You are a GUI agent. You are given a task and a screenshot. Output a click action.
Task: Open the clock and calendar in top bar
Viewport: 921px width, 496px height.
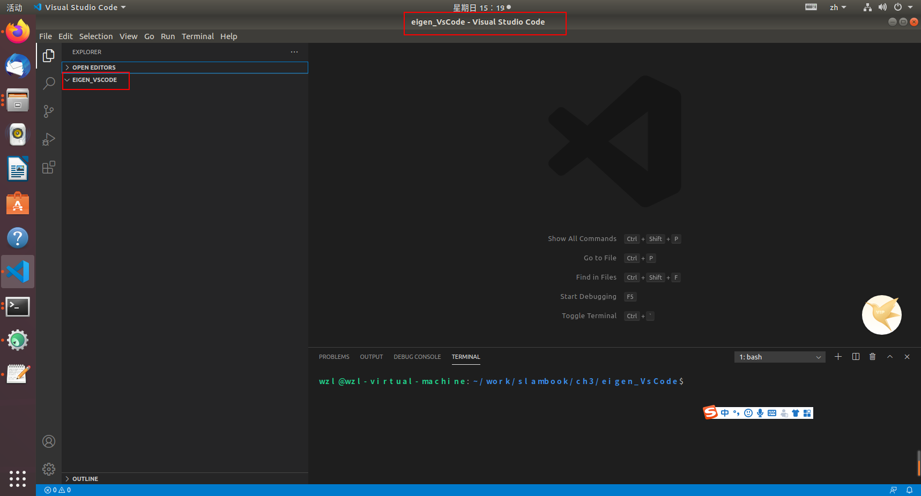tap(482, 7)
